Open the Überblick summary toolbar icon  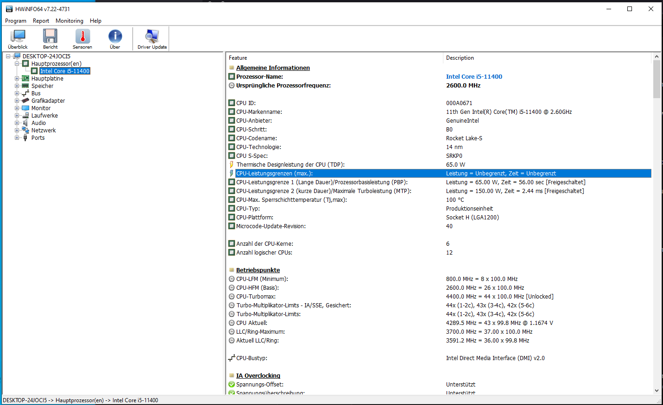coord(18,39)
